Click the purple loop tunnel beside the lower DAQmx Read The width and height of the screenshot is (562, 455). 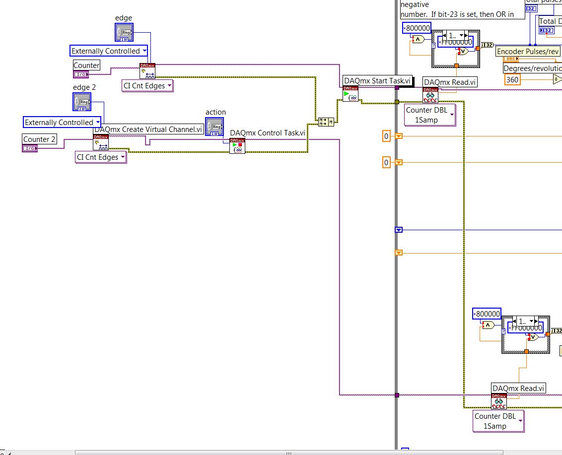click(397, 395)
